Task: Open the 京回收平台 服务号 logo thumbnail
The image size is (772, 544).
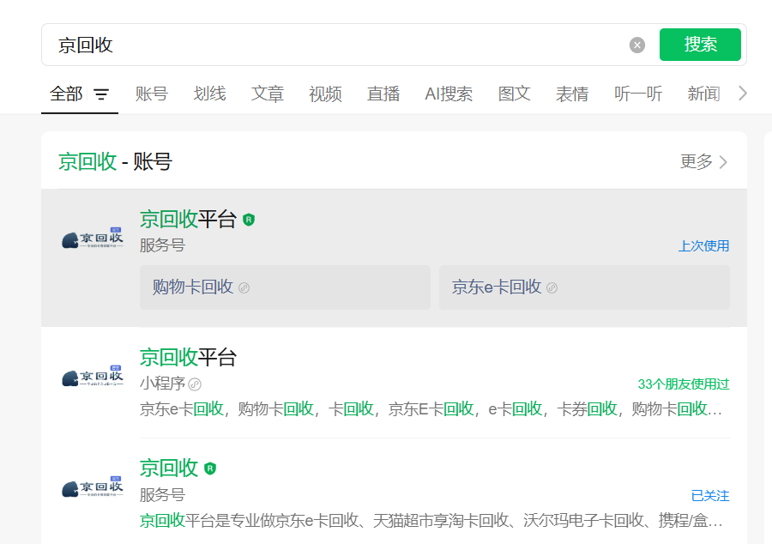Action: coord(93,239)
